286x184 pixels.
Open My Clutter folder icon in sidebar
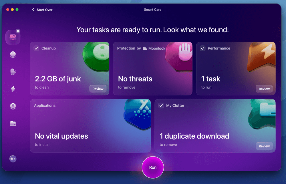pos(13,123)
